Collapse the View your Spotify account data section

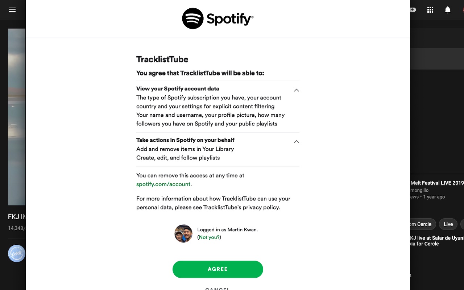(296, 90)
